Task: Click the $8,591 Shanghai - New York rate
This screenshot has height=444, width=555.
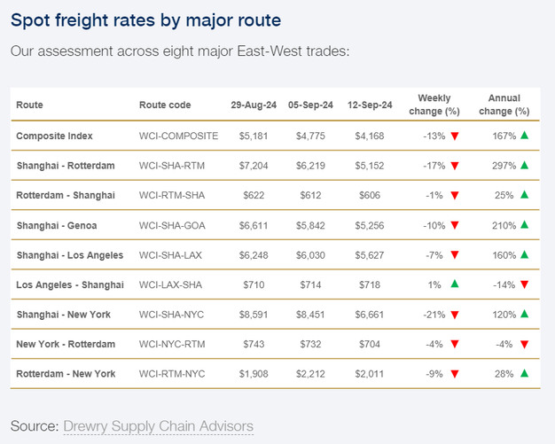Action: [254, 315]
